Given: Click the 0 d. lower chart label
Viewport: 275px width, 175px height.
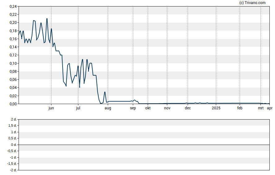Looking at the screenshot, I should (14, 145).
